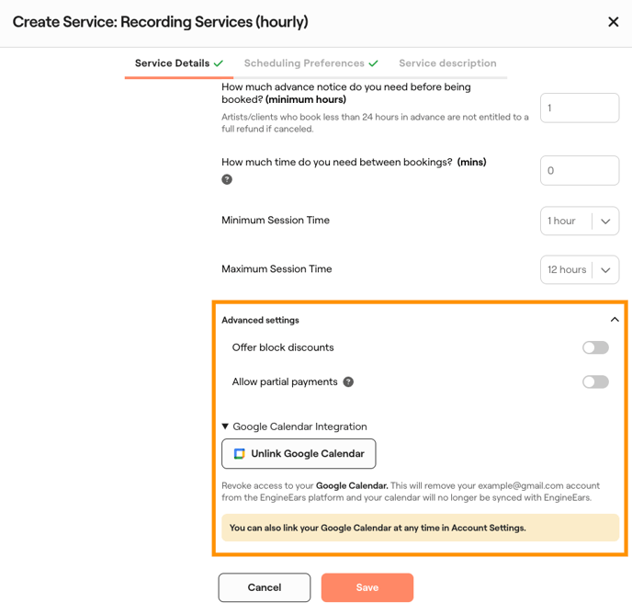Collapse the Advanced settings section
This screenshot has height=614, width=632.
coord(615,320)
